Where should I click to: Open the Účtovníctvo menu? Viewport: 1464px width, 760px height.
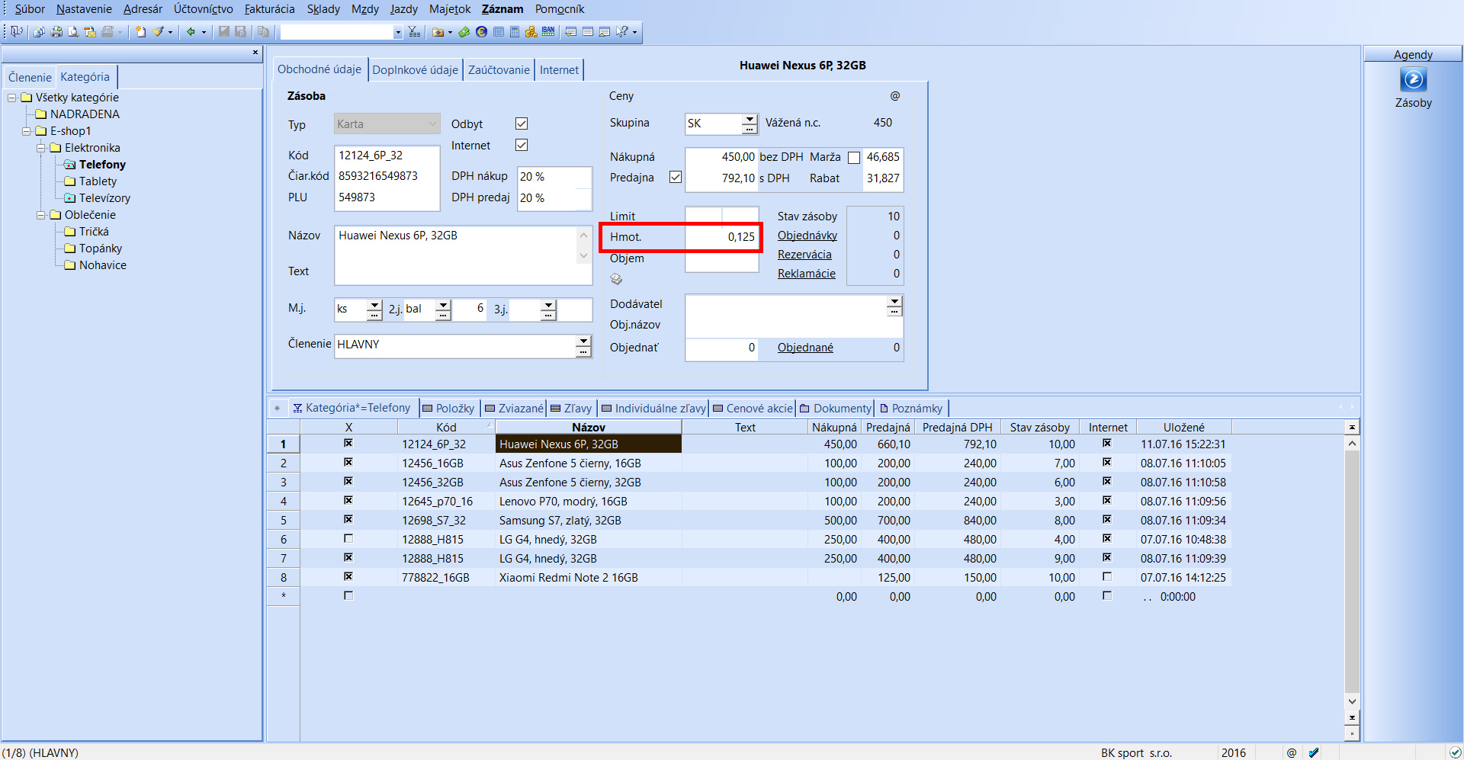203,9
